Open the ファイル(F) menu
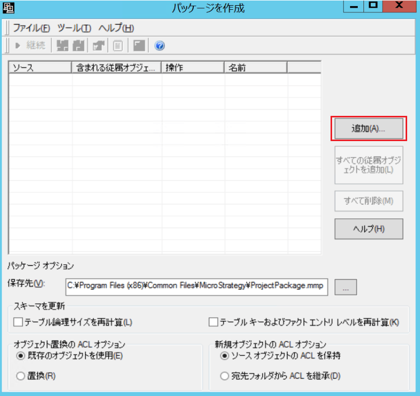The image size is (420, 396). [x=31, y=28]
